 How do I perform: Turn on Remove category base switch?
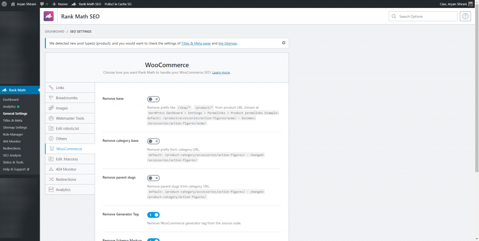[x=153, y=141]
